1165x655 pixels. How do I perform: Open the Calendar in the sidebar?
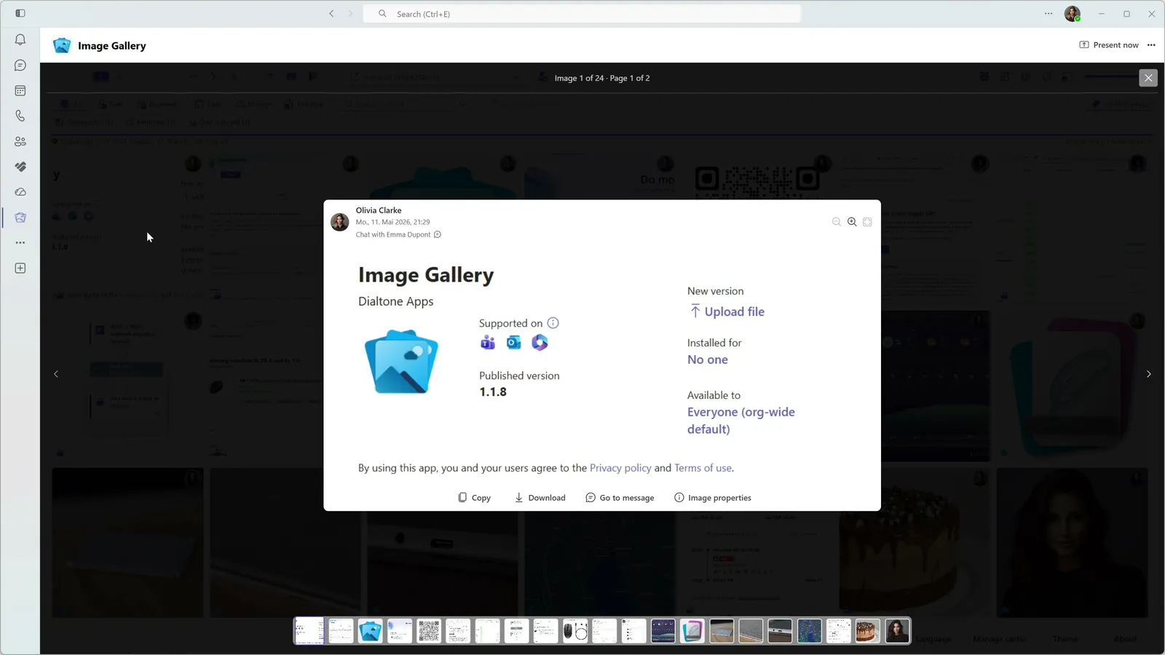click(x=20, y=91)
